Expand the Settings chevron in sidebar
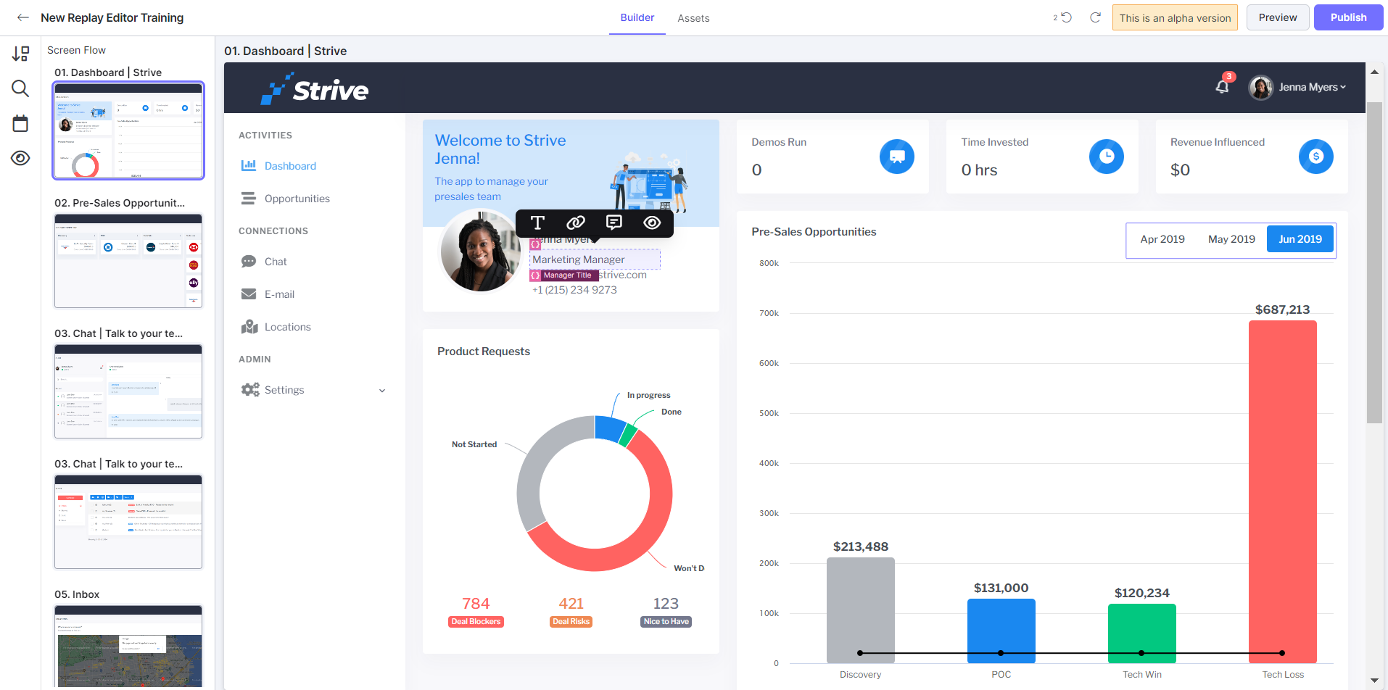This screenshot has height=690, width=1388. coord(382,390)
